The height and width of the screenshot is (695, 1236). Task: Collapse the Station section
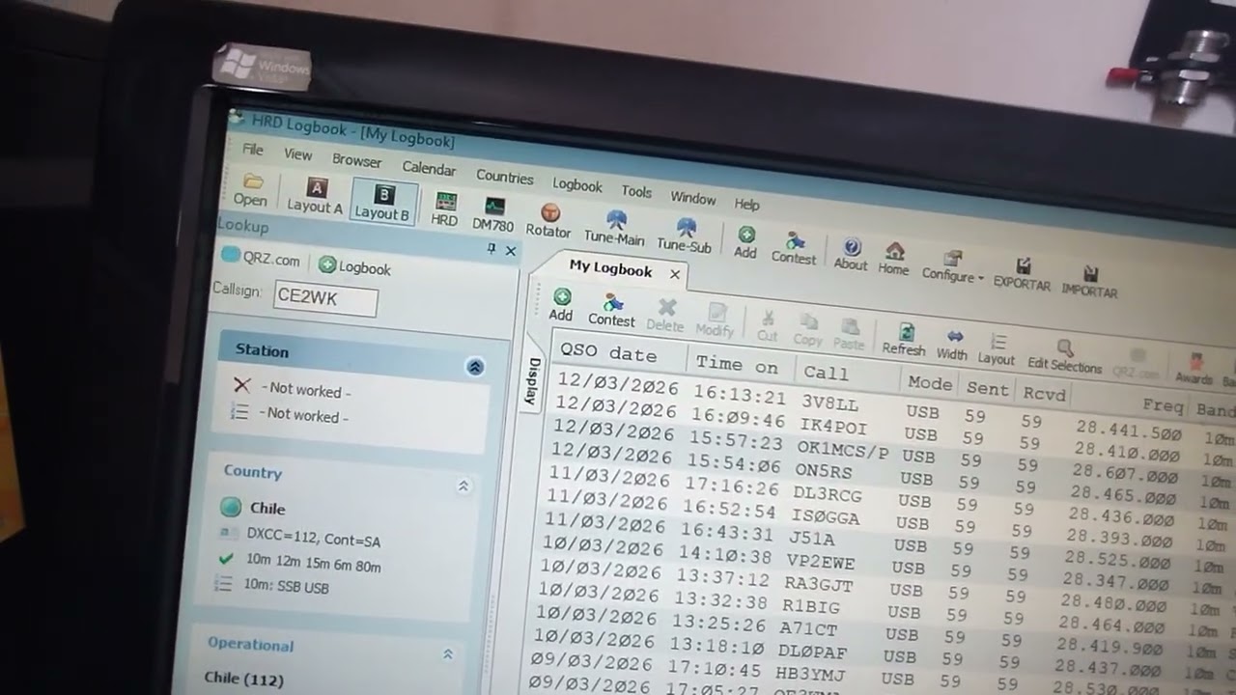tap(475, 367)
